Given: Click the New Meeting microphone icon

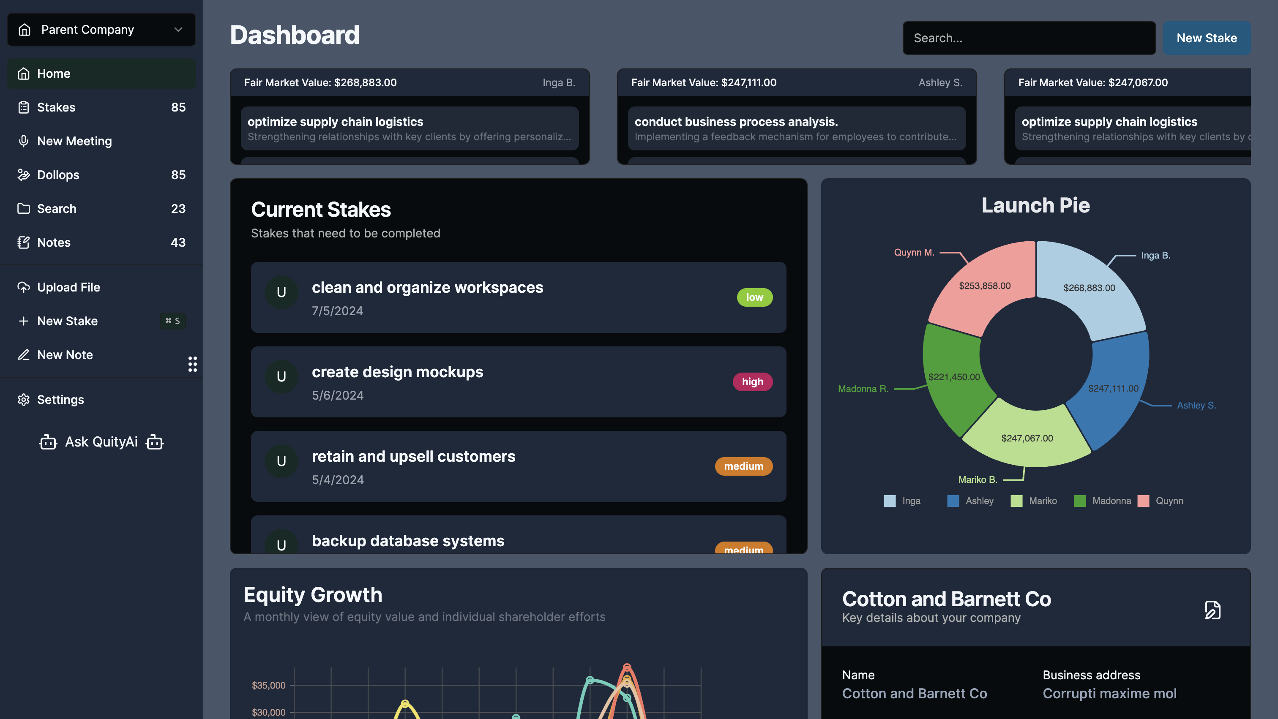Looking at the screenshot, I should (23, 141).
